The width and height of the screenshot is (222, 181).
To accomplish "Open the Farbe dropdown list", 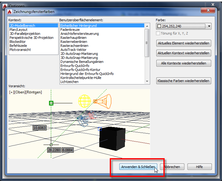I will [x=209, y=27].
